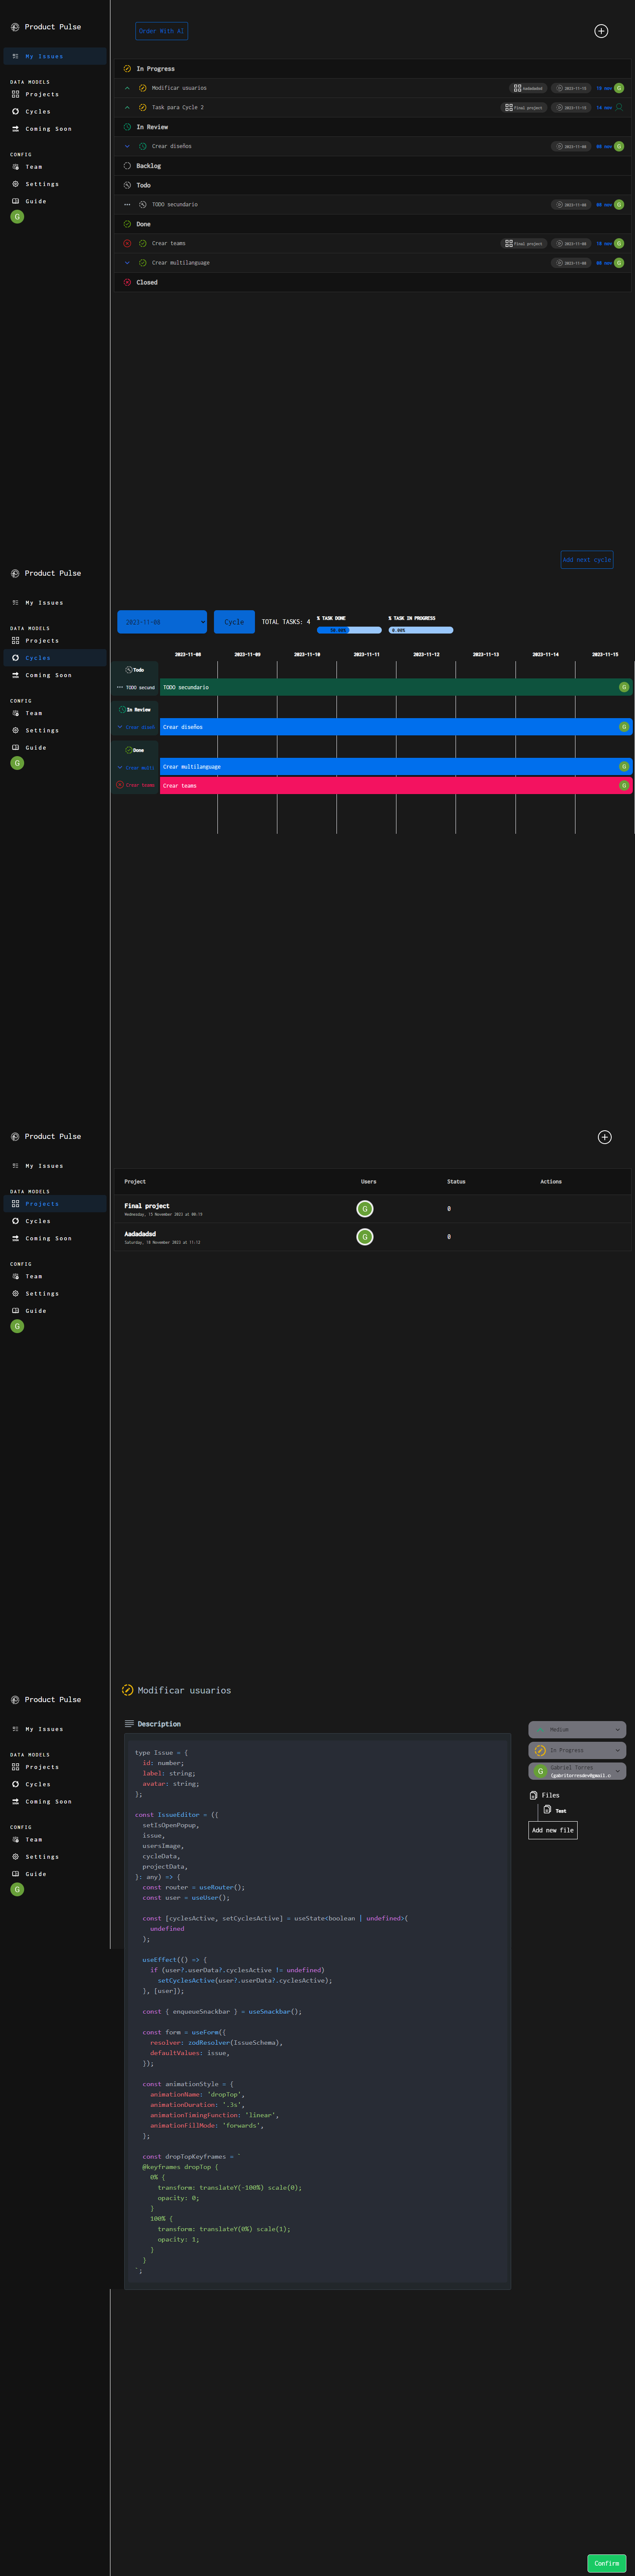
Task: Select the Closed group header
Action: [374, 282]
